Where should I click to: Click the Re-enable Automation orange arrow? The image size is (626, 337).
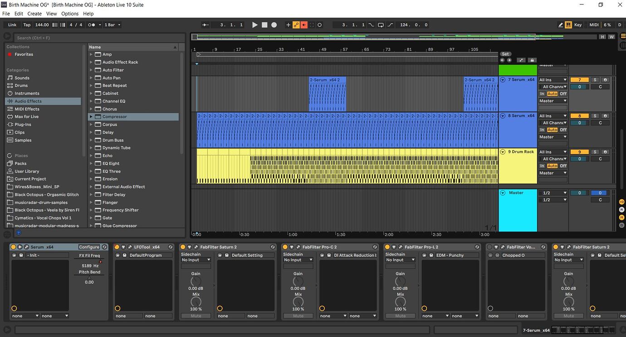[304, 25]
